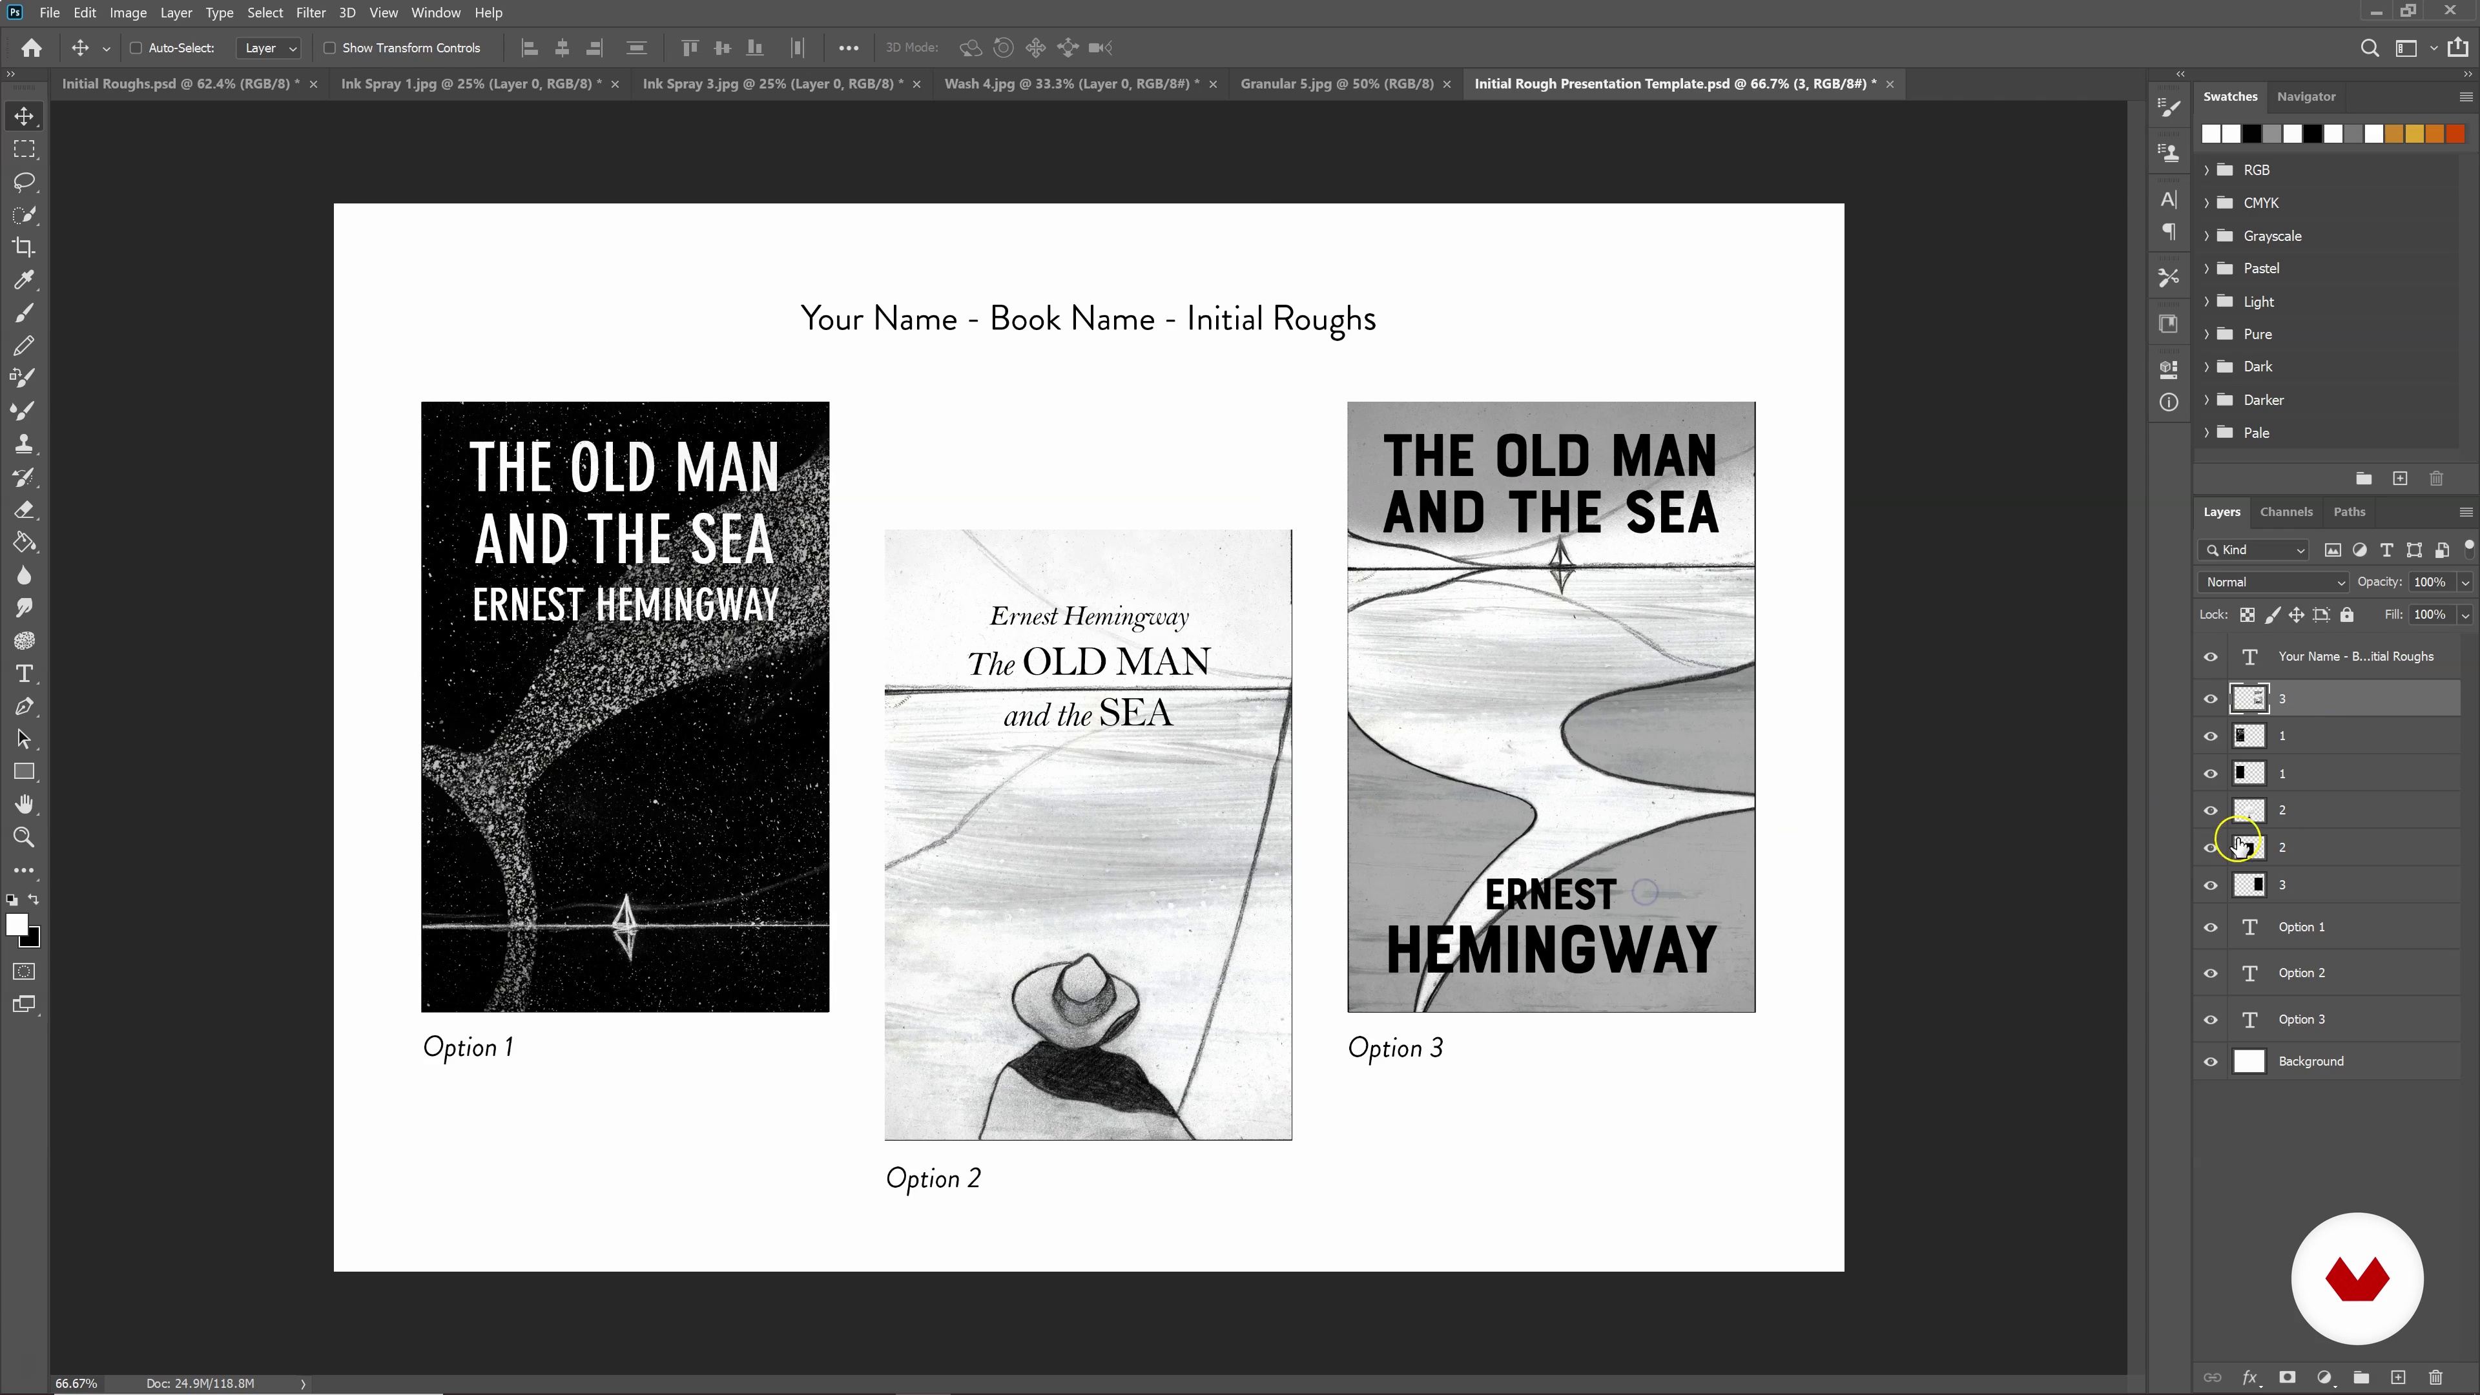
Task: Open the Info panel icon
Action: tap(2168, 402)
